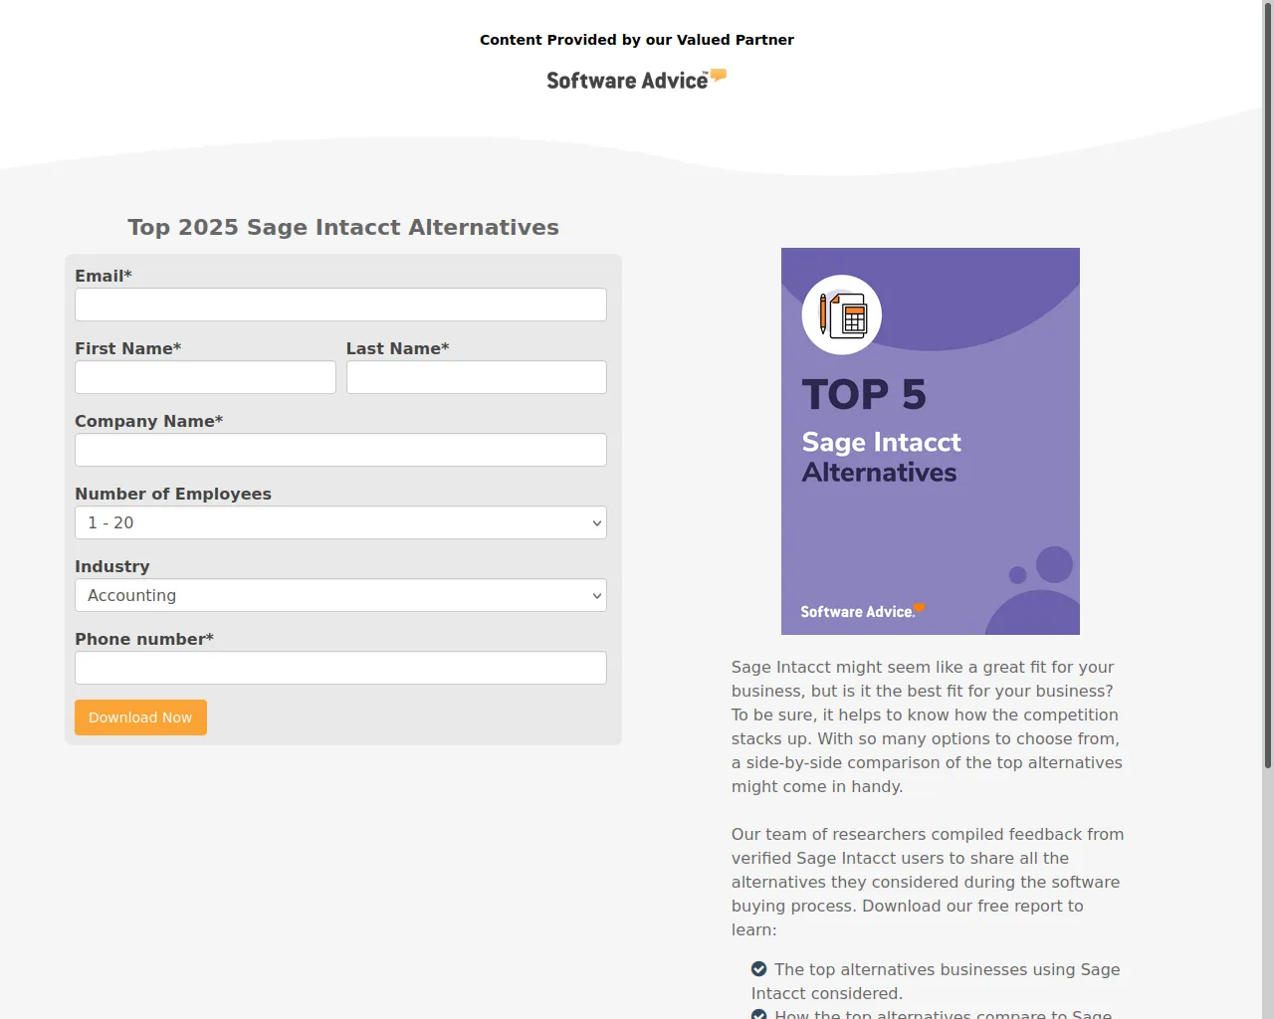Click the Software Advice wordmark in the header

[x=626, y=81]
